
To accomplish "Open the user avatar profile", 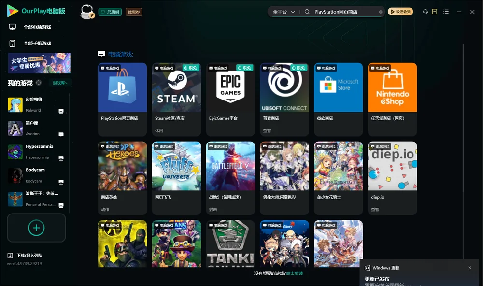I will pyautogui.click(x=87, y=12).
